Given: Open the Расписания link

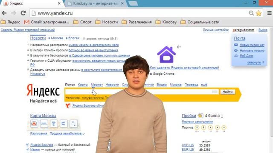Looking at the screenshot, I should coord(39,133).
